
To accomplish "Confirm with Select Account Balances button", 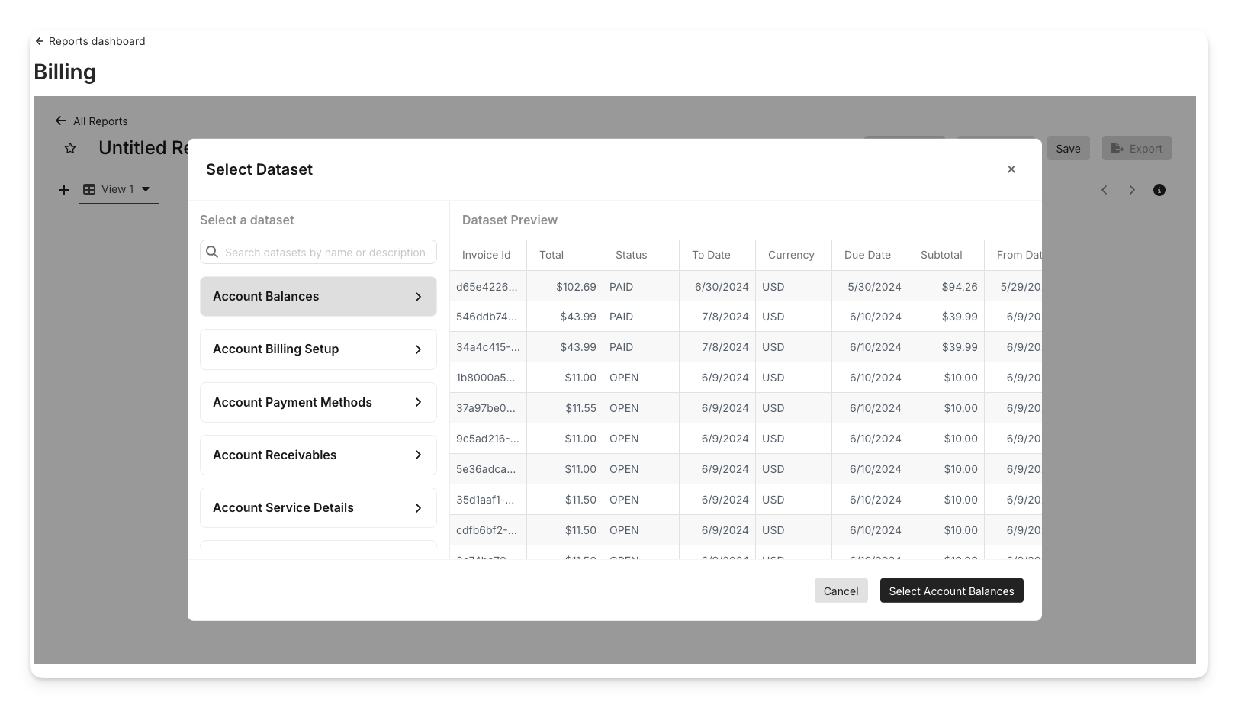I will tap(951, 591).
